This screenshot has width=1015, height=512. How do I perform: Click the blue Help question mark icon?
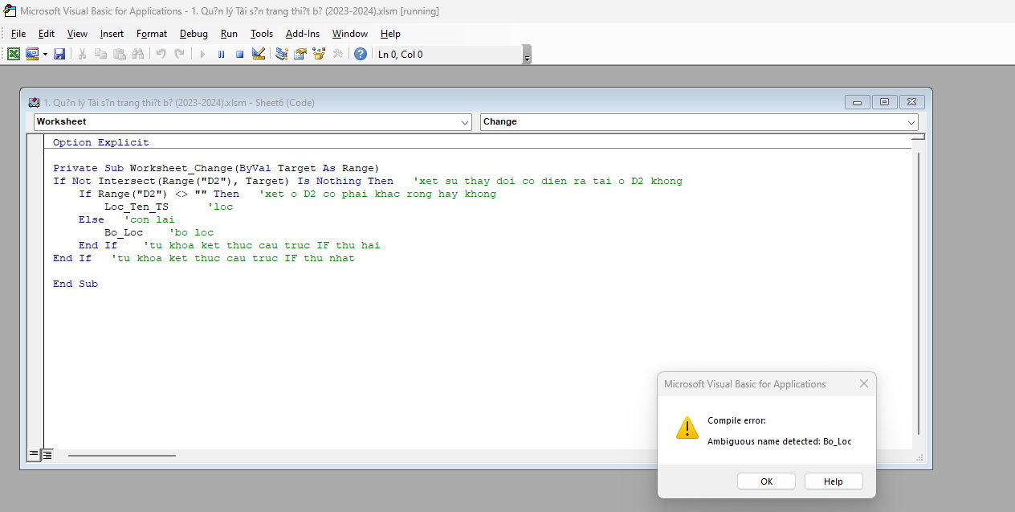pyautogui.click(x=361, y=54)
